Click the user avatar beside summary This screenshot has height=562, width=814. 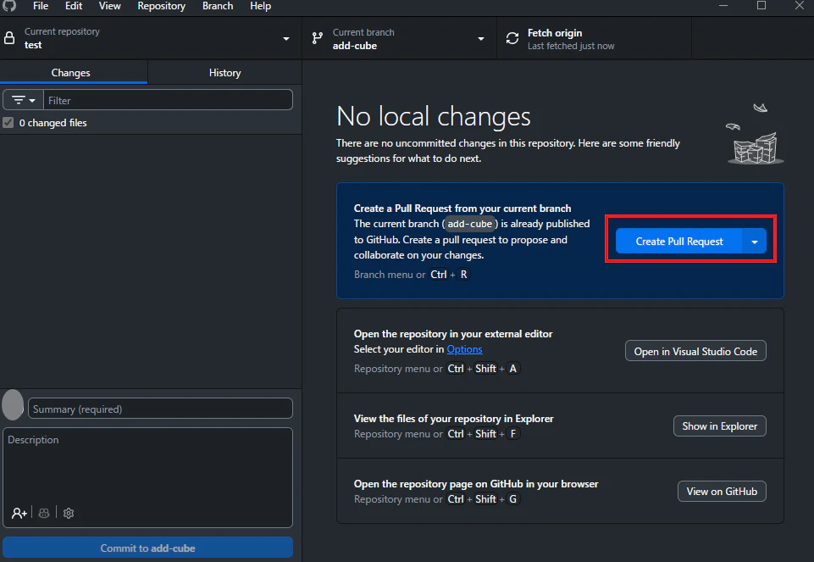13,405
